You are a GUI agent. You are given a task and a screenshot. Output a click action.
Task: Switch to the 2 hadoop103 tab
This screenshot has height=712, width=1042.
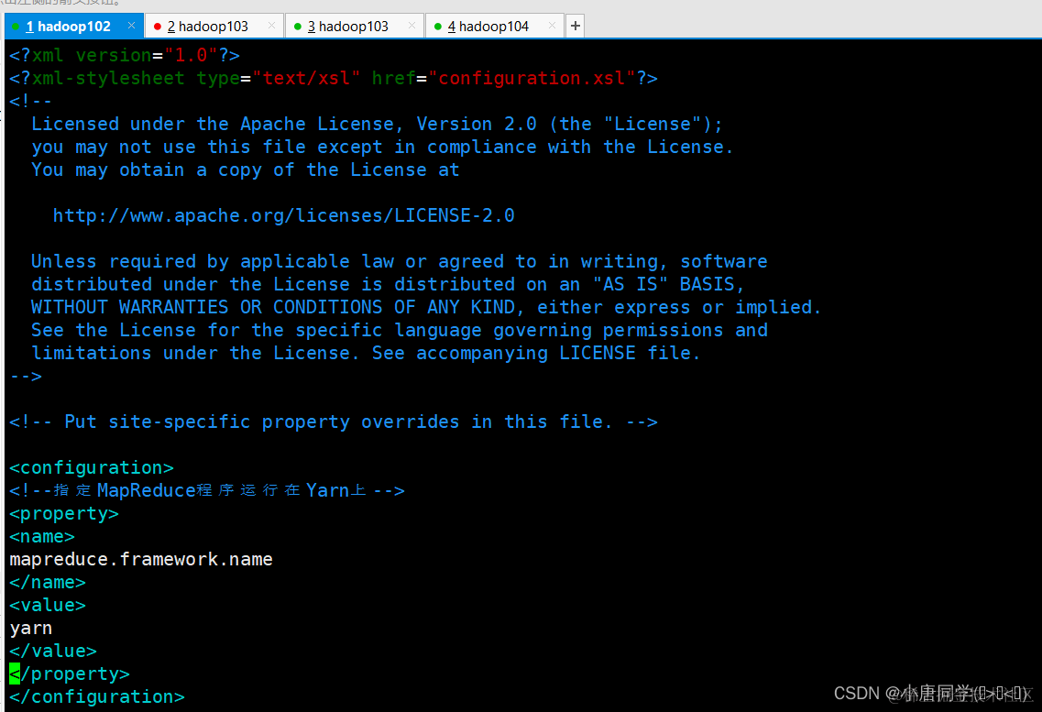point(214,26)
